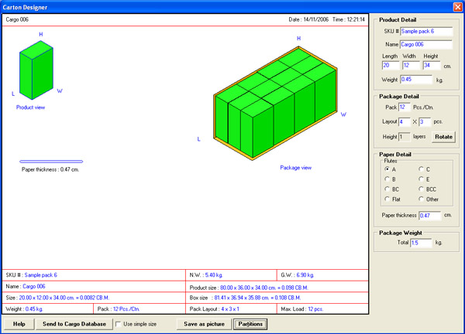Click the green product view box graphic

(x=36, y=70)
